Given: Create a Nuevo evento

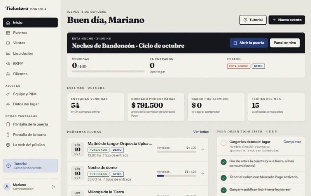Looking at the screenshot, I should (x=287, y=20).
